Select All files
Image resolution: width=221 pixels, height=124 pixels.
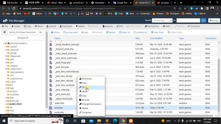click(x=124, y=32)
